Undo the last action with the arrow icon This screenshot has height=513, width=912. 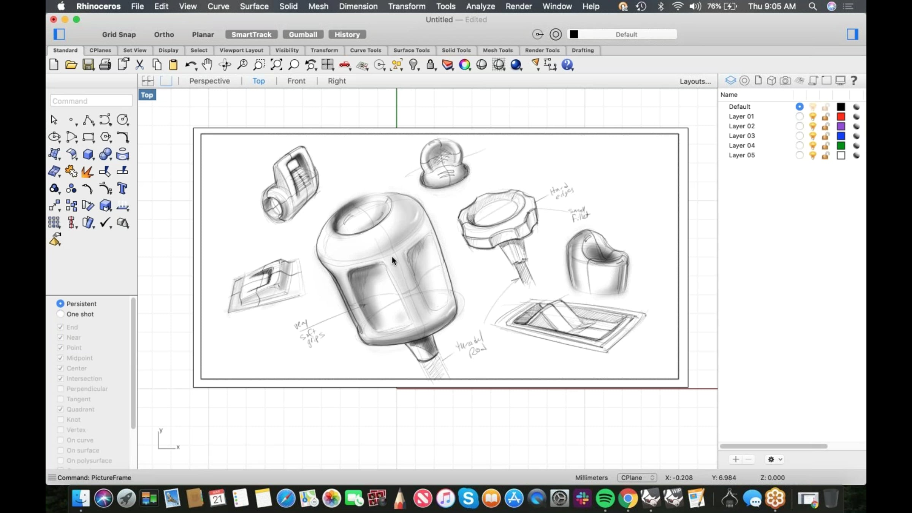[191, 65]
